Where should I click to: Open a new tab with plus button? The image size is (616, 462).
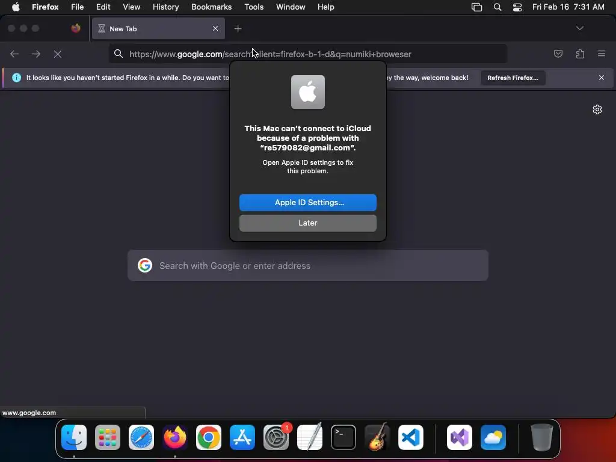pos(238,29)
